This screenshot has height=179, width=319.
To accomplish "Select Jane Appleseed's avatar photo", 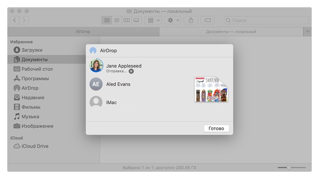I will pos(96,66).
